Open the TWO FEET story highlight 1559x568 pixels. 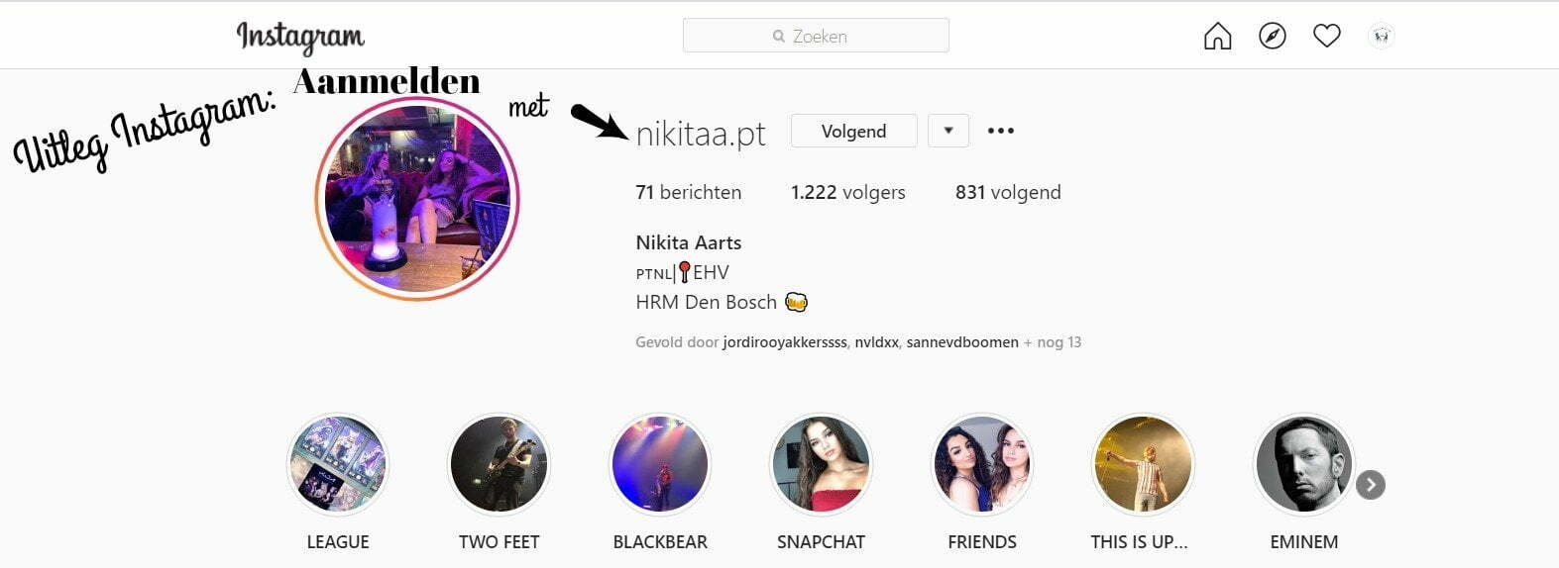pos(499,464)
